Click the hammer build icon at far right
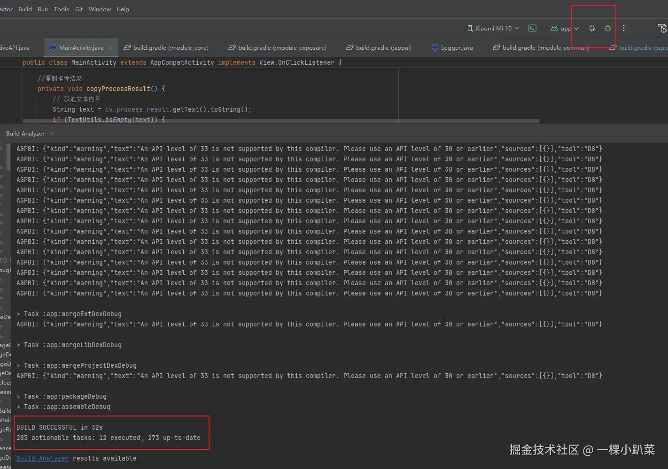Image resolution: width=668 pixels, height=469 pixels. [x=662, y=29]
